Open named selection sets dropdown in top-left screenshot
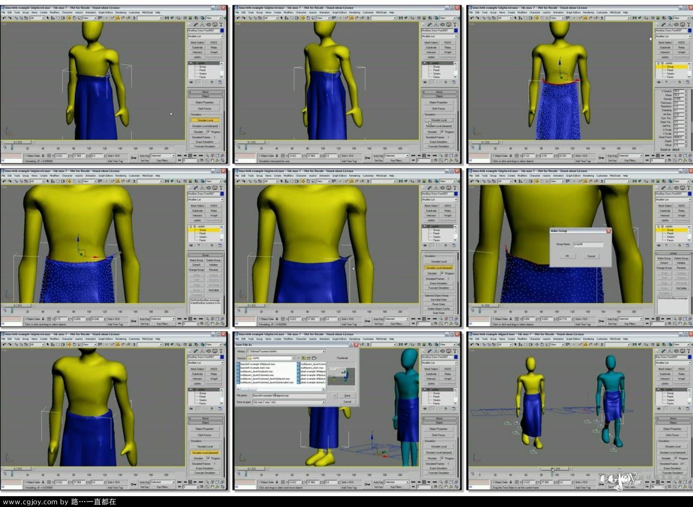 click(150, 18)
